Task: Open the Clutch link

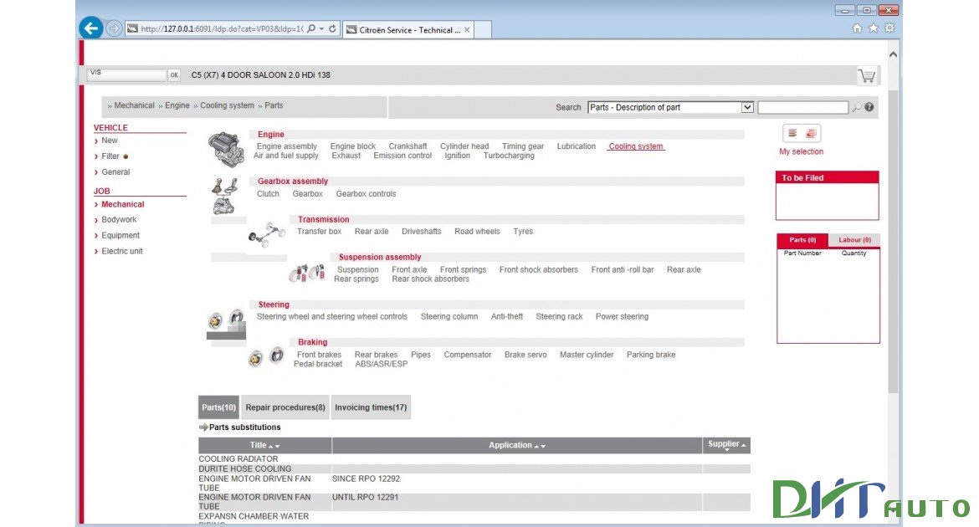Action: pyautogui.click(x=268, y=193)
